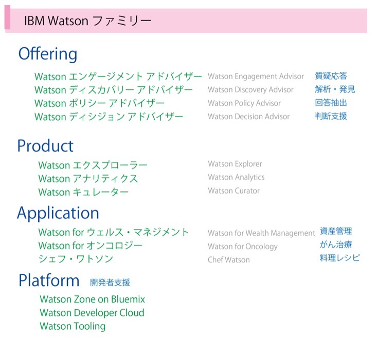Open Watson for ウェルス・マネジメント link
This screenshot has width=378, height=340.
tap(113, 232)
